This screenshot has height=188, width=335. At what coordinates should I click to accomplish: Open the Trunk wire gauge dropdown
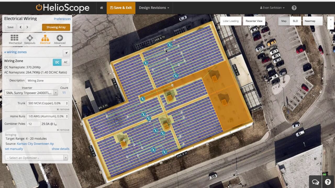(47, 103)
